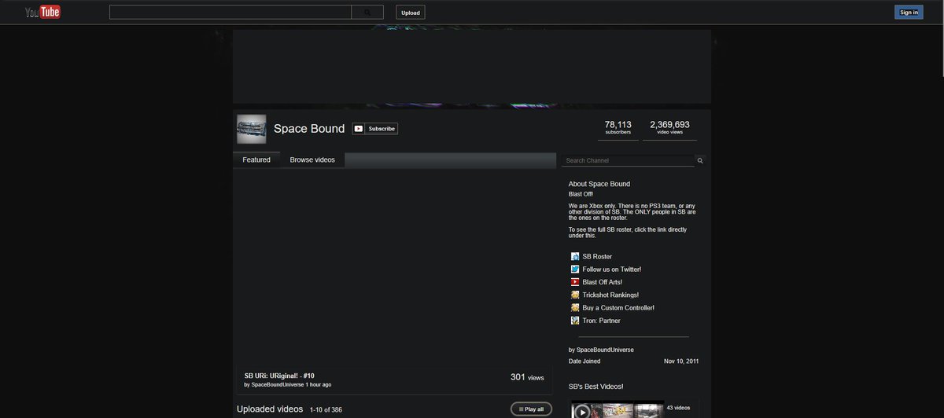Open the SB Roster link icon
Screen dimensions: 944x418
(x=575, y=256)
